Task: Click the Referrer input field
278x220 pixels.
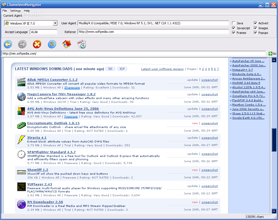Action: tap(153, 32)
